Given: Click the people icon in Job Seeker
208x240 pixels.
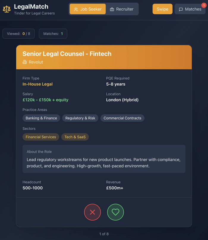Looking at the screenshot, I should click(76, 9).
